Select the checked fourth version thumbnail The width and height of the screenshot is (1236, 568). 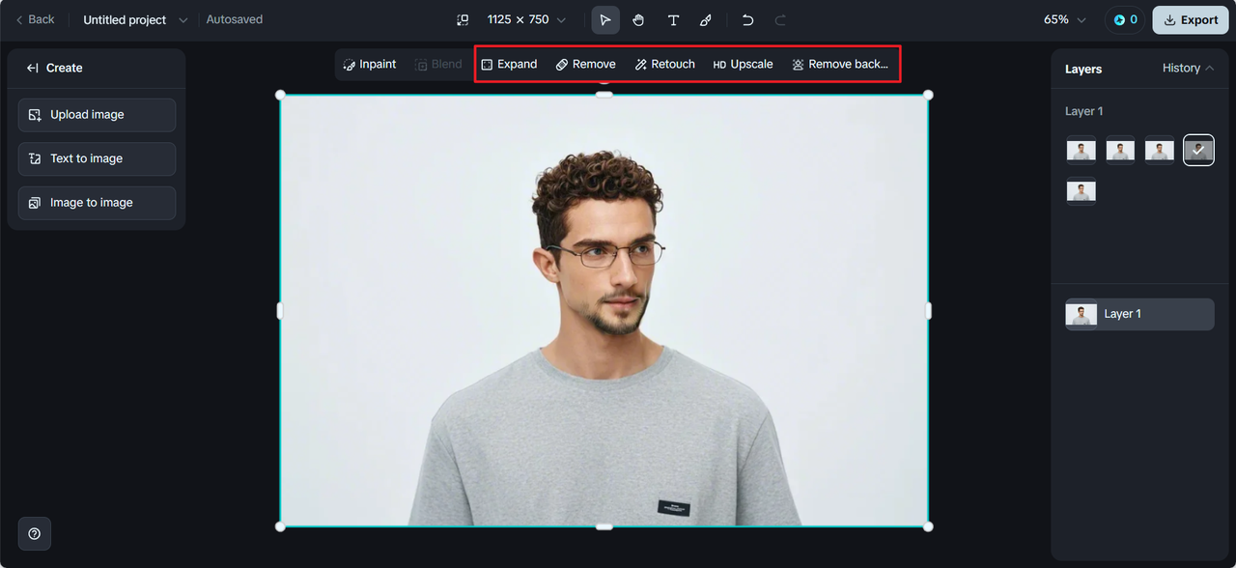[1198, 150]
